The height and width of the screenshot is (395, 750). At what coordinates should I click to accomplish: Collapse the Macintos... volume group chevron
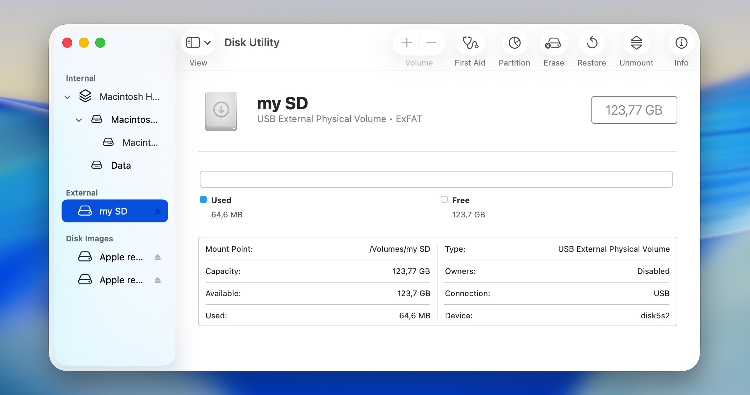point(79,120)
